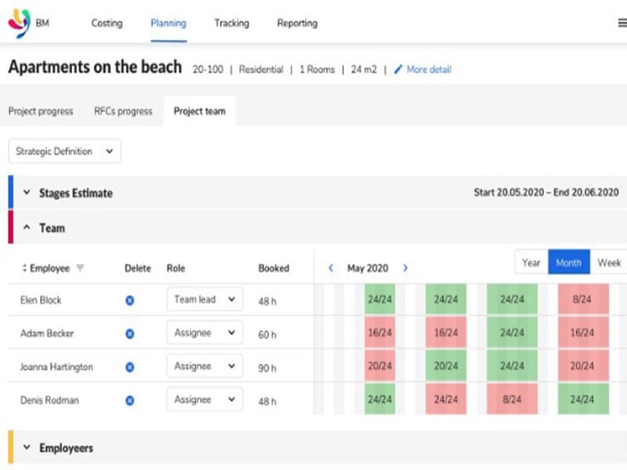627x470 pixels.
Task: Expand the Stages Estimate section
Action: (27, 193)
